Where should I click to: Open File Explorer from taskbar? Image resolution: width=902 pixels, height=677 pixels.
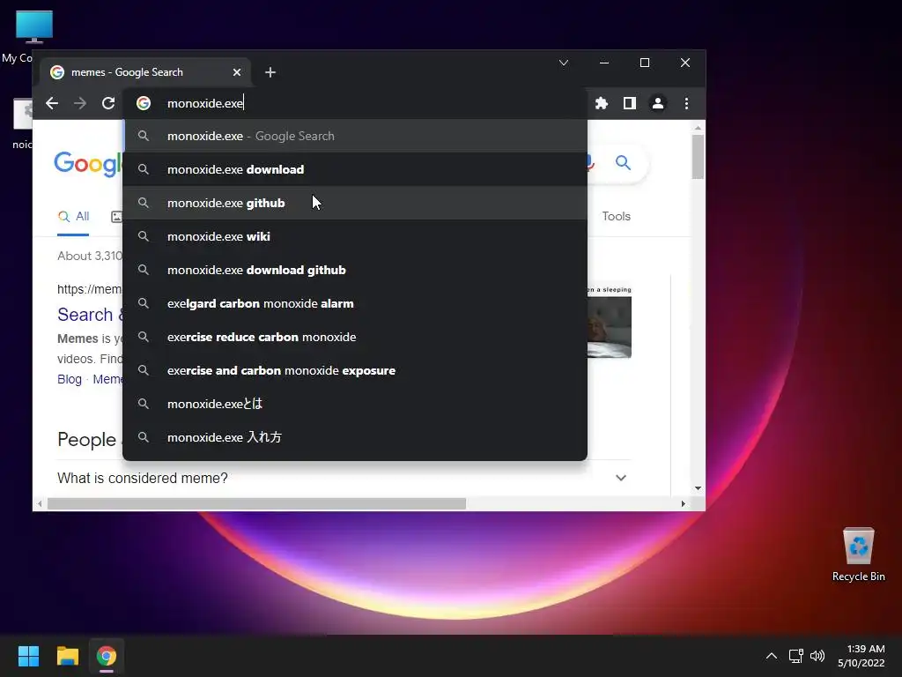point(67,656)
